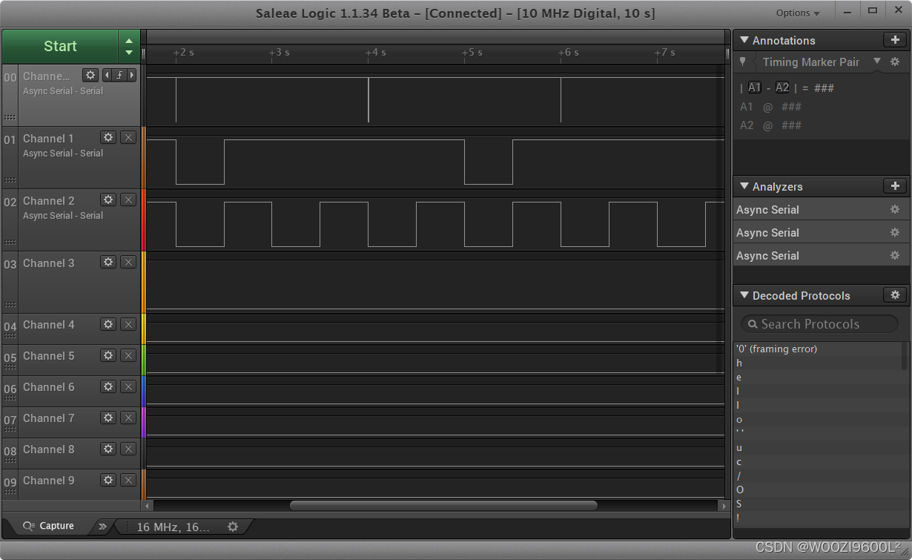
Task: Set the rising edge trigger on Channel 0
Action: tap(119, 75)
